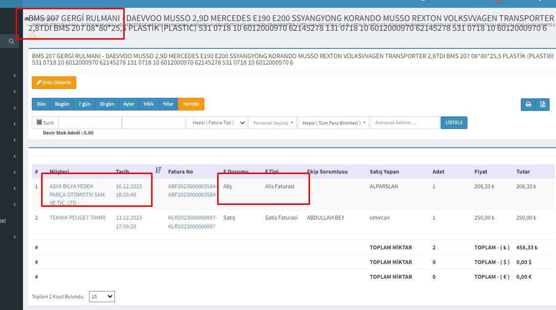Click the Aranacak kelime search field
This screenshot has height=310, width=556.
(x=404, y=123)
